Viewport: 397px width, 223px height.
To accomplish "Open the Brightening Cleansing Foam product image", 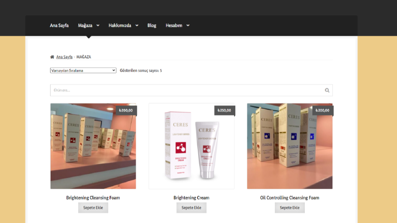I will click(x=93, y=146).
